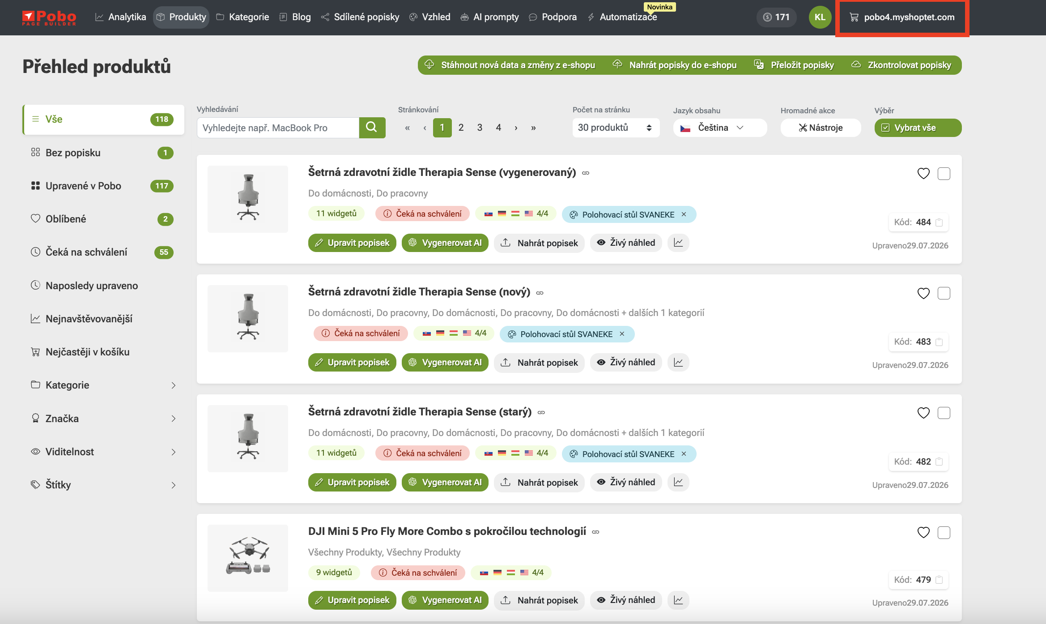Image resolution: width=1046 pixels, height=624 pixels.
Task: Favorite the DJI Mini 5 Pro heart icon
Action: pyautogui.click(x=923, y=532)
